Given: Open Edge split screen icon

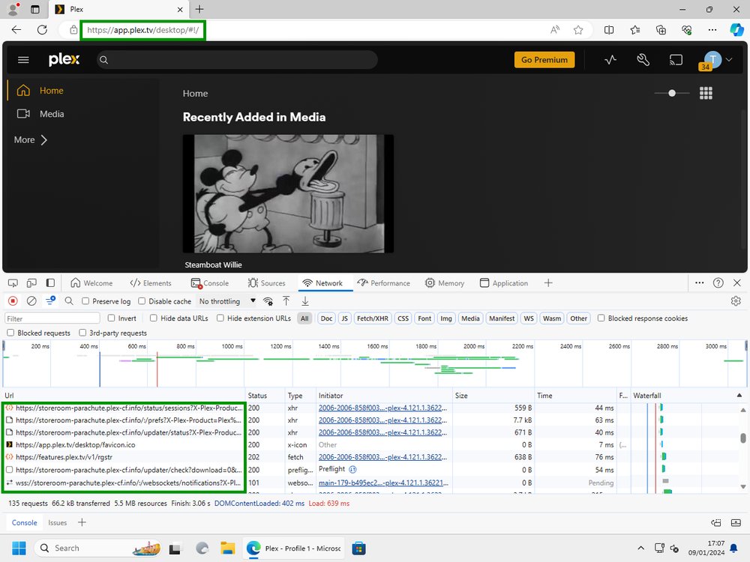Looking at the screenshot, I should tap(609, 30).
